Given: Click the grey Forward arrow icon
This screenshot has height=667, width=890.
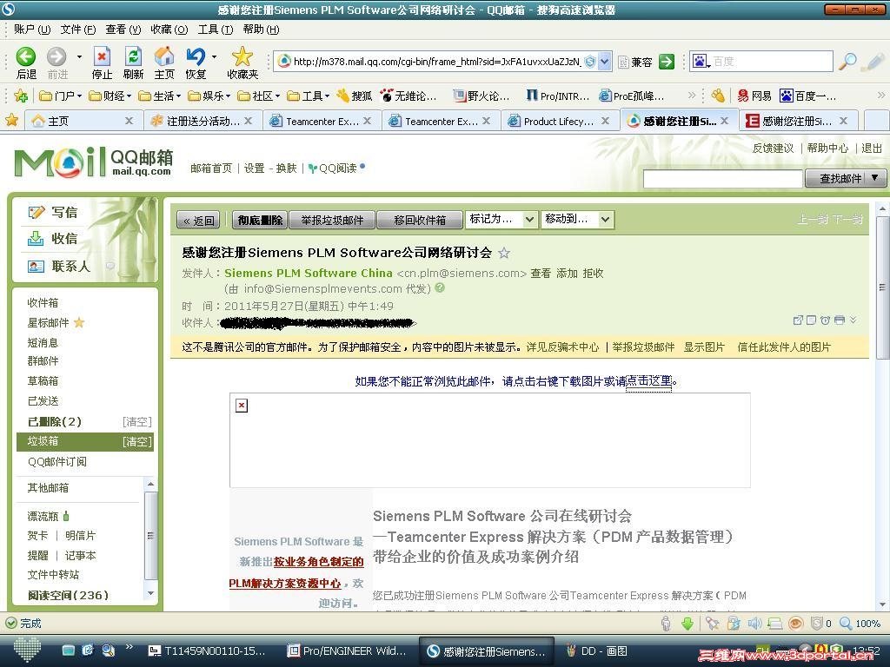Looking at the screenshot, I should 56,56.
